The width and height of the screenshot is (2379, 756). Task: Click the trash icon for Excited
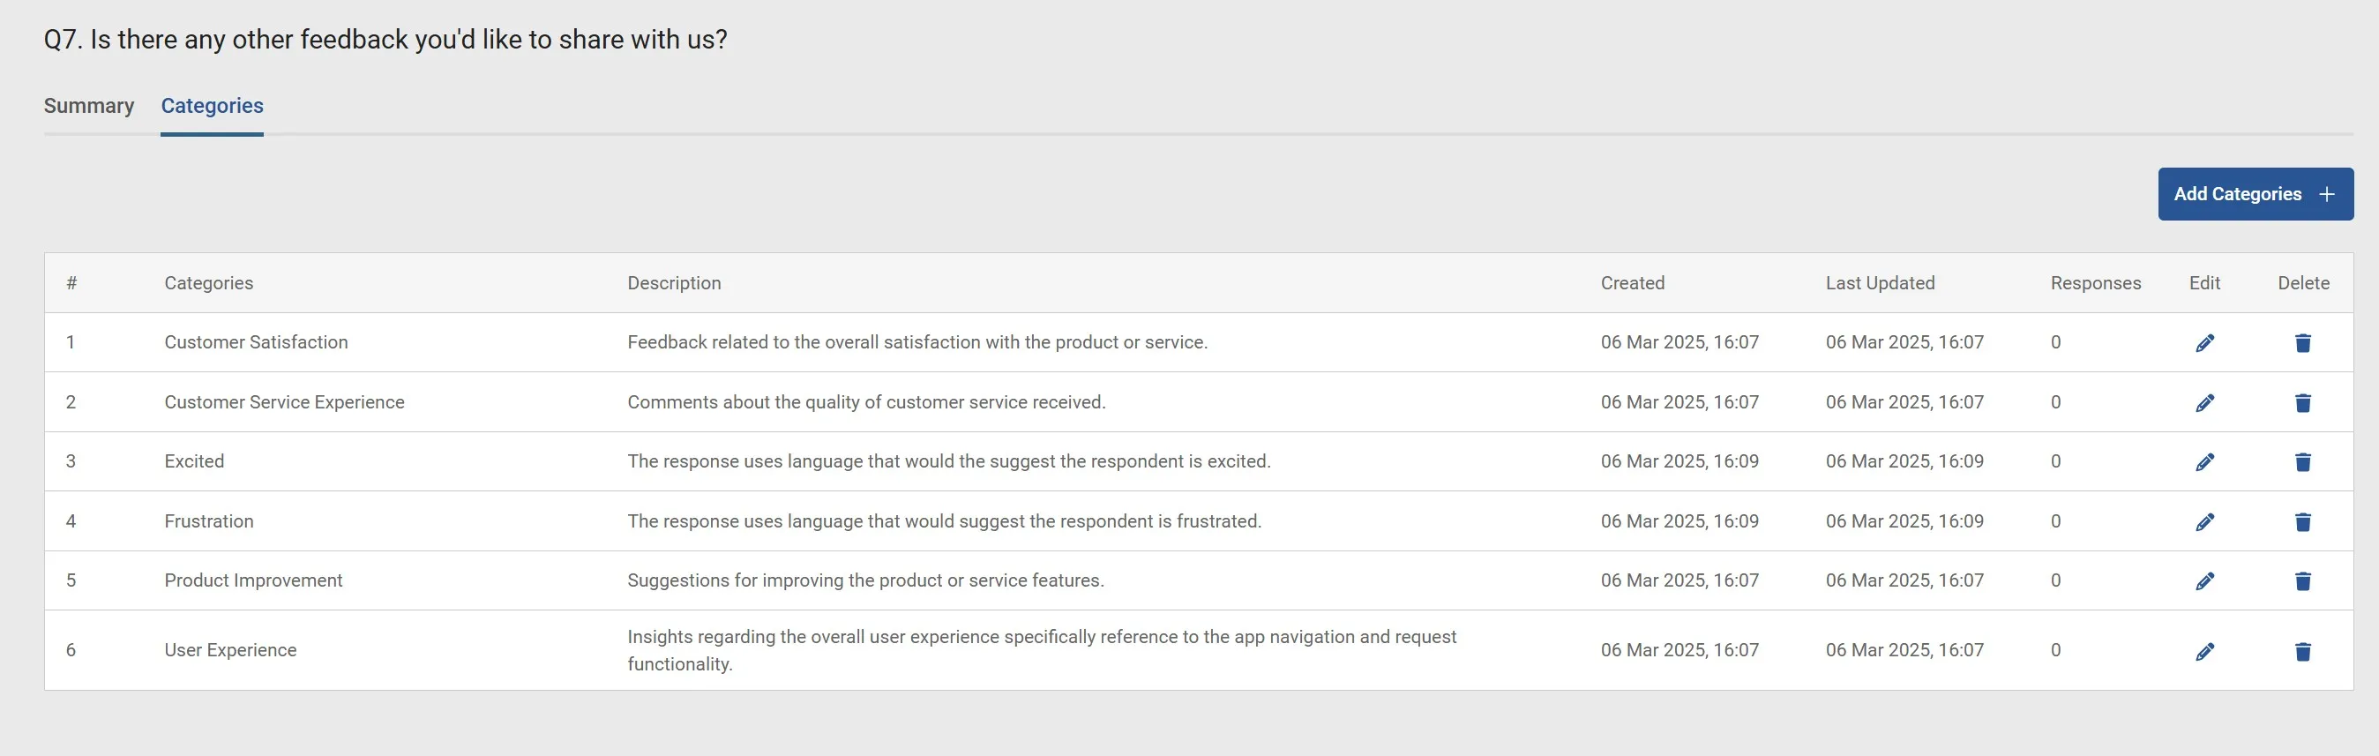(x=2302, y=462)
